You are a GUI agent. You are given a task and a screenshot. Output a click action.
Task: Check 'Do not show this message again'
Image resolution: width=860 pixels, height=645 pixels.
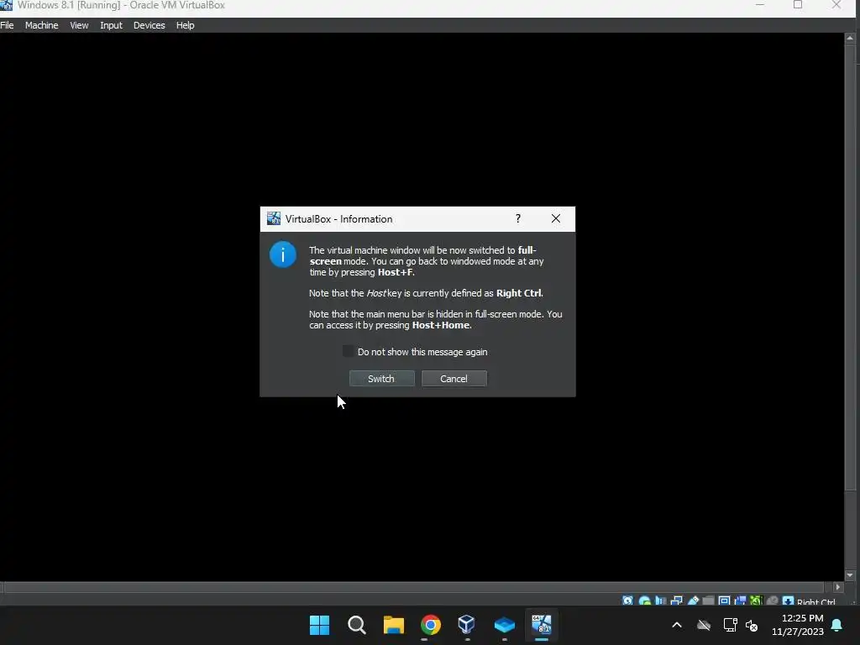click(x=349, y=352)
